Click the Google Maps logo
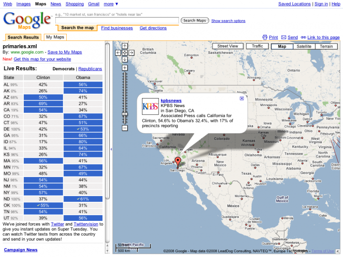 (27, 20)
